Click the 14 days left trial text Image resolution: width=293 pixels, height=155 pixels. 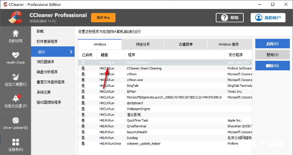point(43,21)
